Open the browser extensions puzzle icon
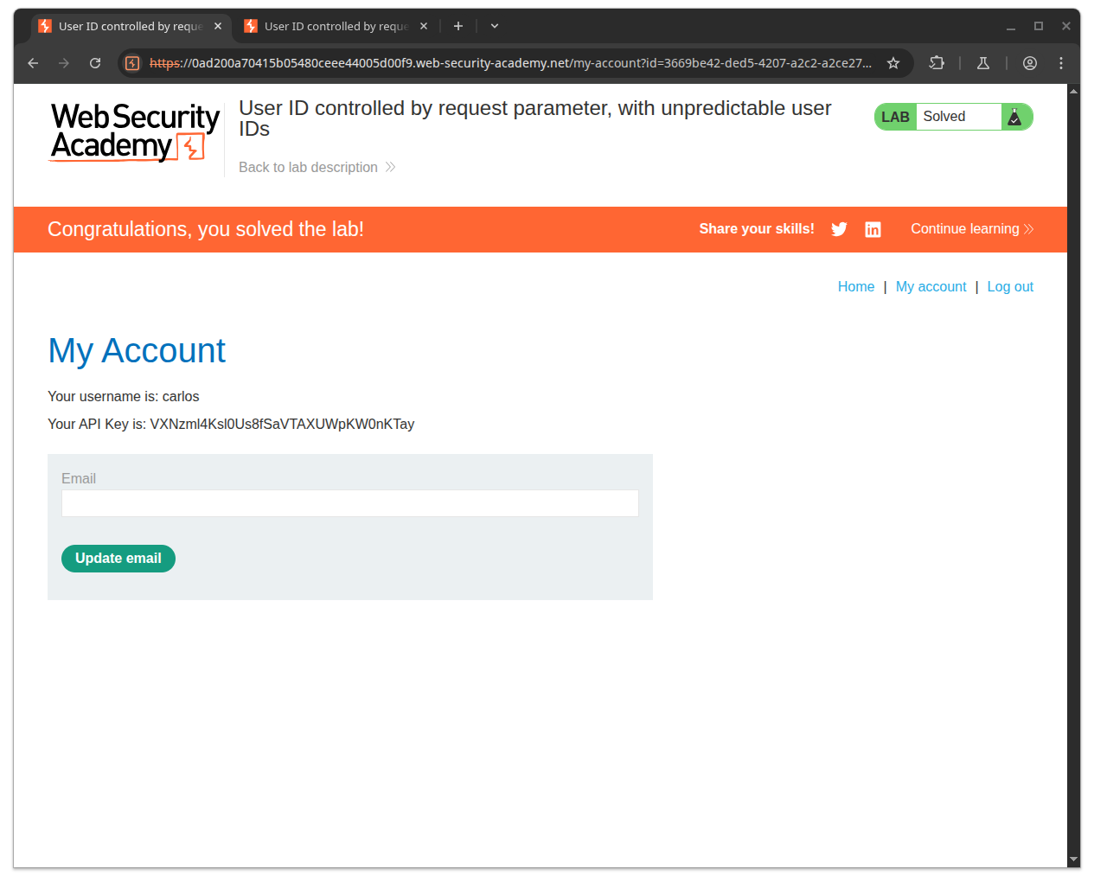1094x895 pixels. pyautogui.click(x=937, y=63)
